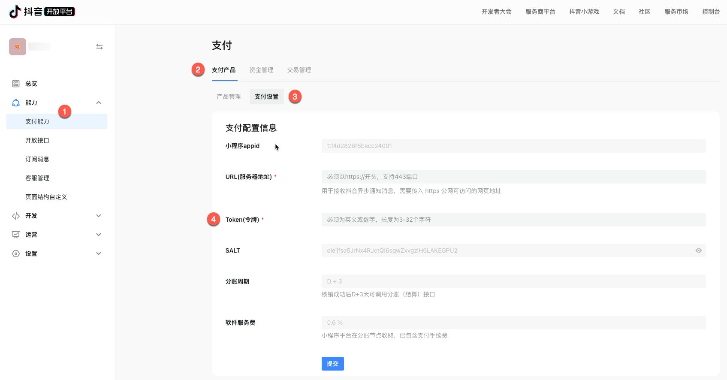Click the 软件服务费 0.6 % field
727x380 pixels.
(513, 323)
